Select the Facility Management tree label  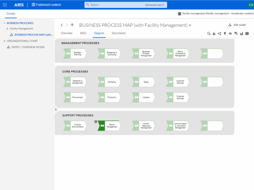pyautogui.click(x=21, y=29)
